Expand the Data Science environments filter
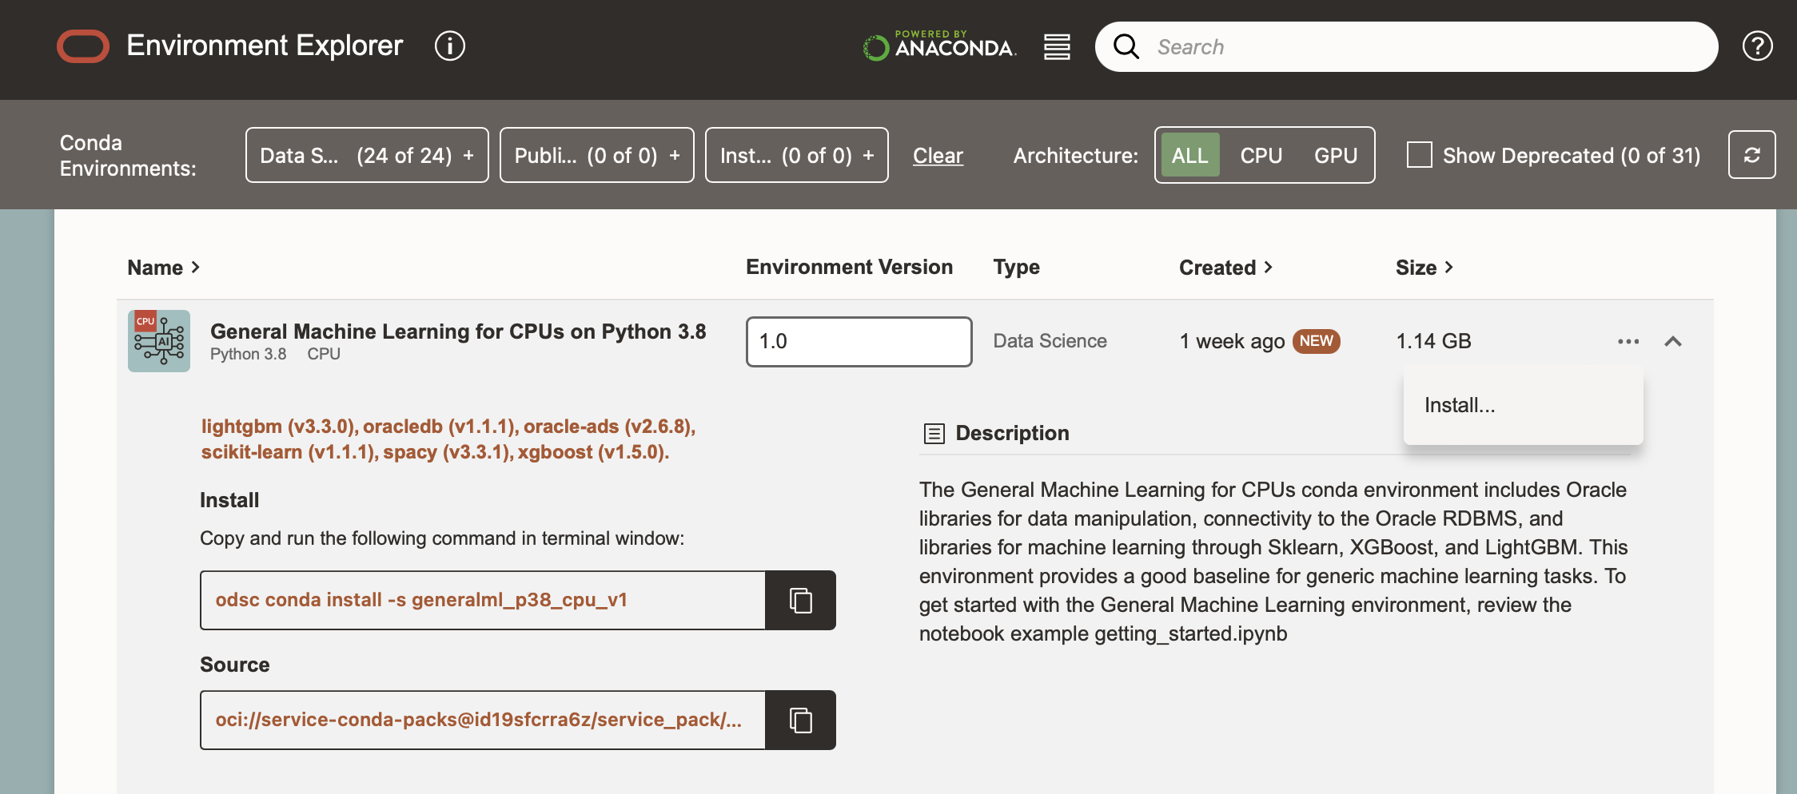 367,155
